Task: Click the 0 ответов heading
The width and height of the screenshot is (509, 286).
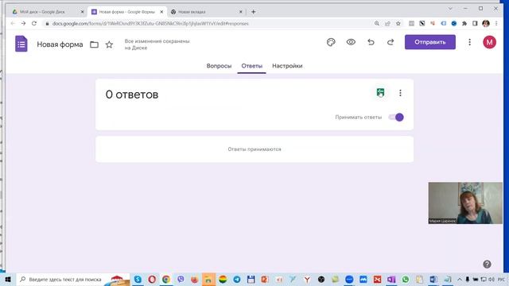Action: [132, 95]
